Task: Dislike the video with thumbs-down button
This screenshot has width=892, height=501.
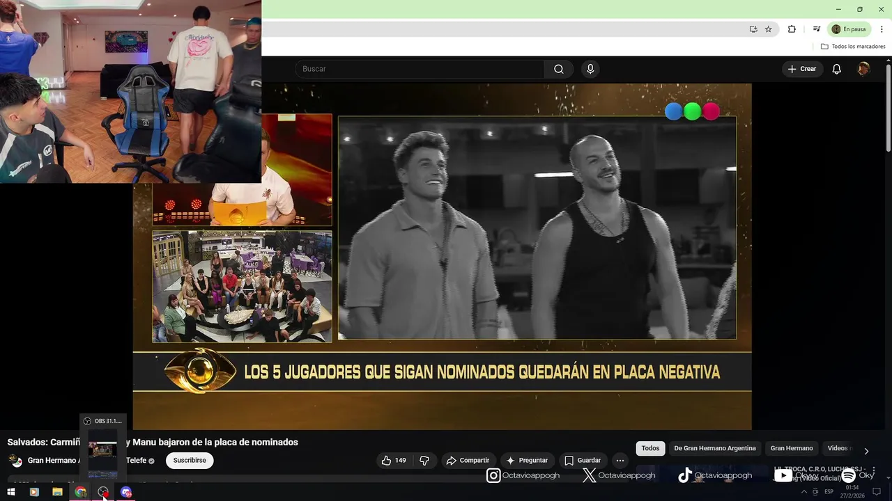Action: coord(424,461)
